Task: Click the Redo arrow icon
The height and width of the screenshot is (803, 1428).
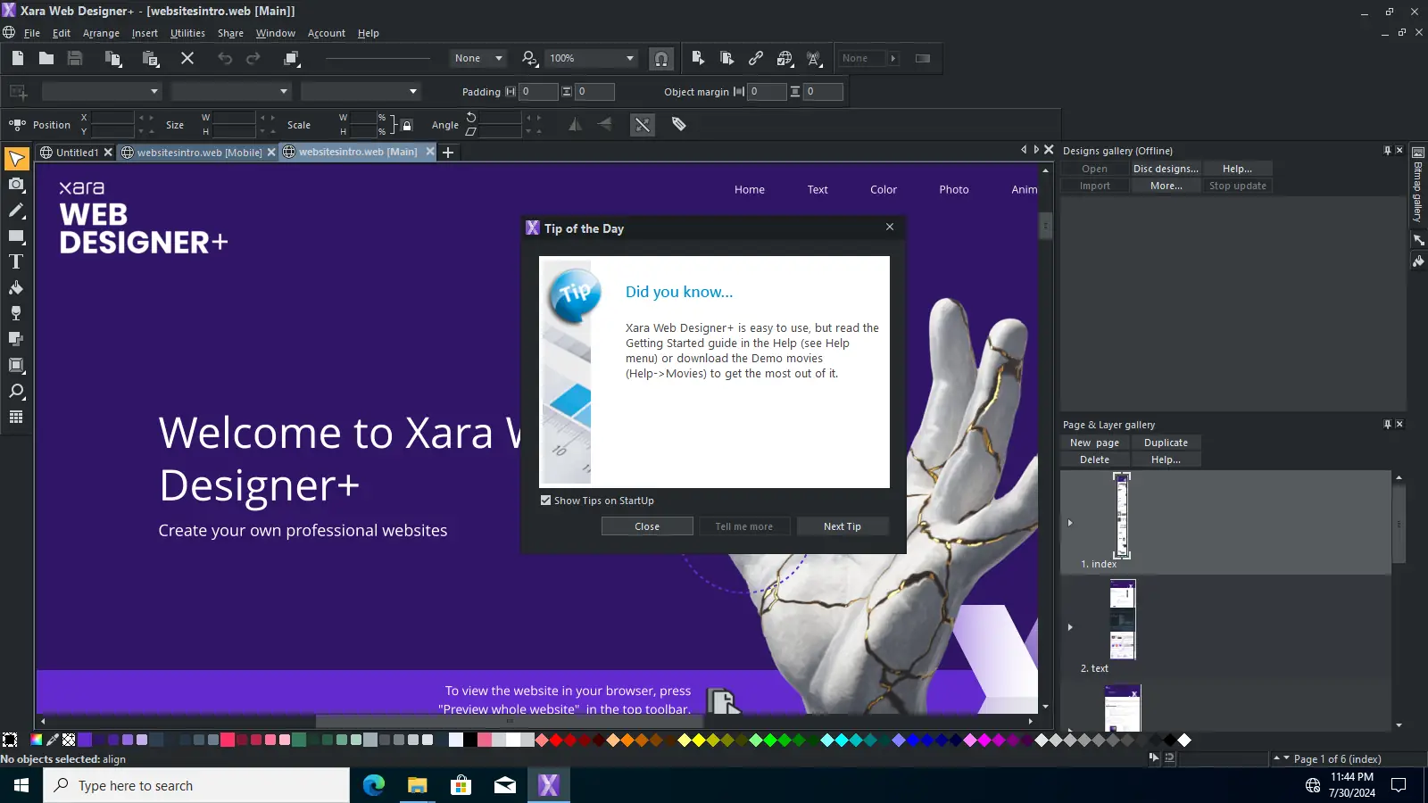Action: [x=253, y=58]
